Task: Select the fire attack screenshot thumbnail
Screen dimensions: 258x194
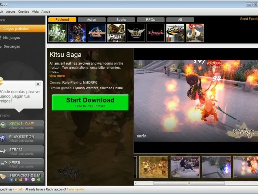Action: tap(246, 167)
